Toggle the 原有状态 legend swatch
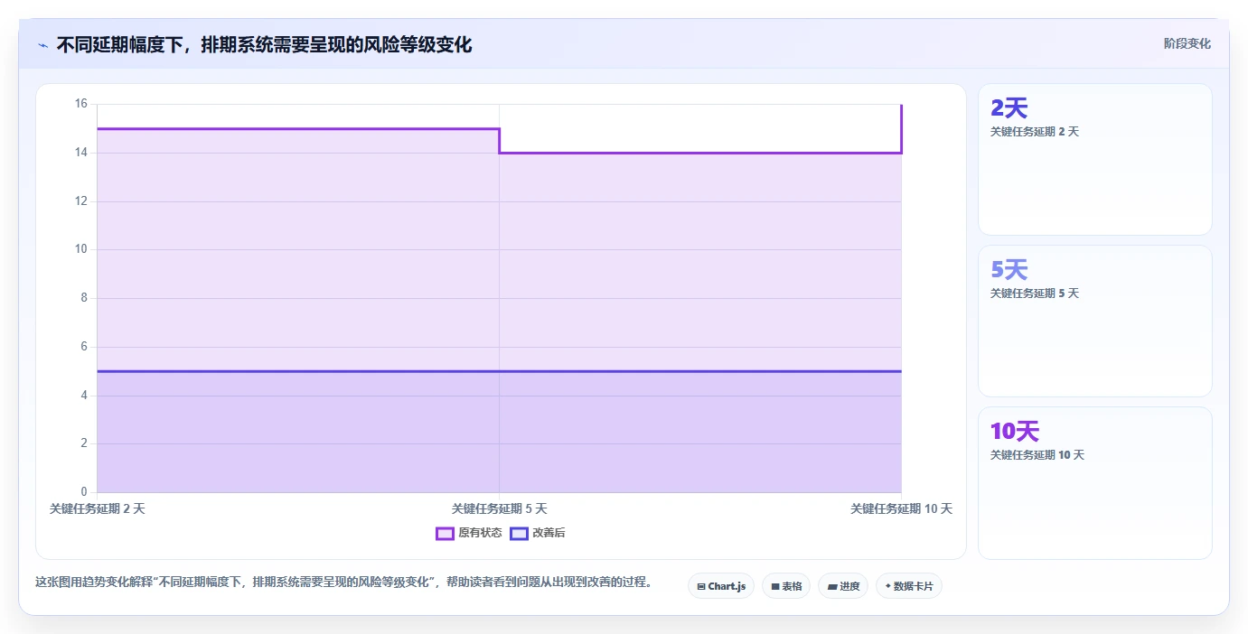Screen dimensions: 1248x634 [445, 533]
